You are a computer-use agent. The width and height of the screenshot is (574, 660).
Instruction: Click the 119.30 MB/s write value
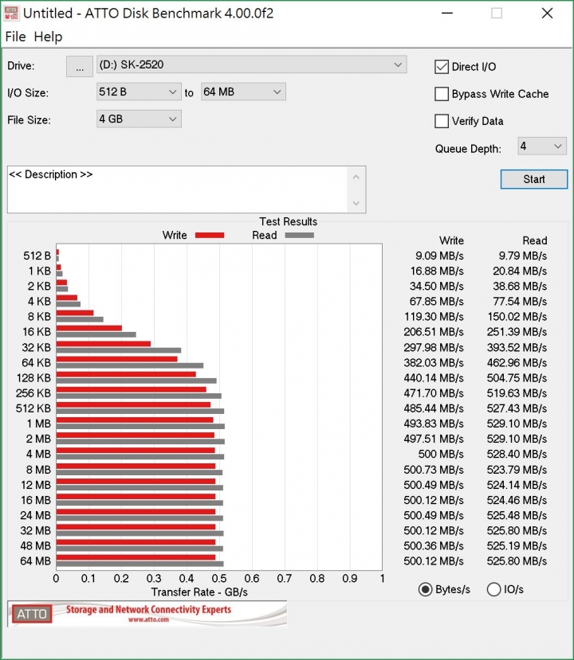point(434,317)
